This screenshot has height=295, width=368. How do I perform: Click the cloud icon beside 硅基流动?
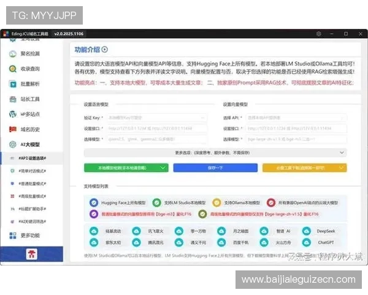pos(94,231)
